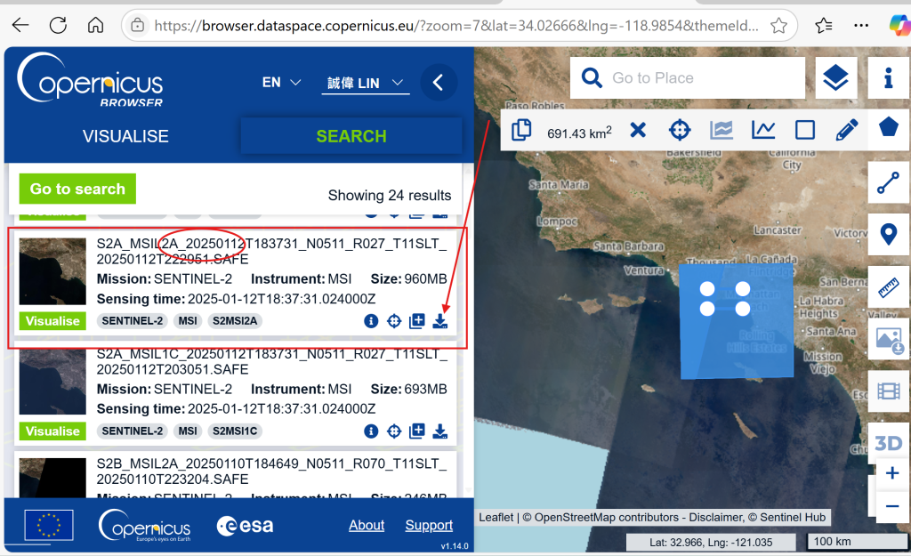Visualise the S2A_MSIL1C 693MB product
This screenshot has height=556, width=911.
52,431
